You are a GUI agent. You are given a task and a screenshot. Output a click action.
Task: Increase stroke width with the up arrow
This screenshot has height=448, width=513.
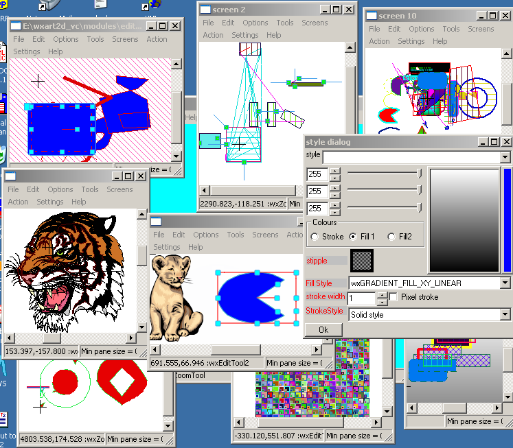(x=381, y=295)
